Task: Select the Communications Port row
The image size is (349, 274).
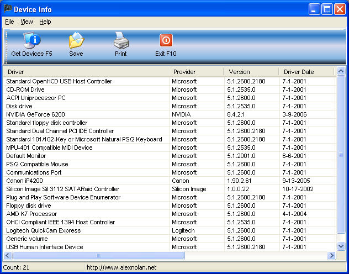Action: pyautogui.click(x=169, y=172)
